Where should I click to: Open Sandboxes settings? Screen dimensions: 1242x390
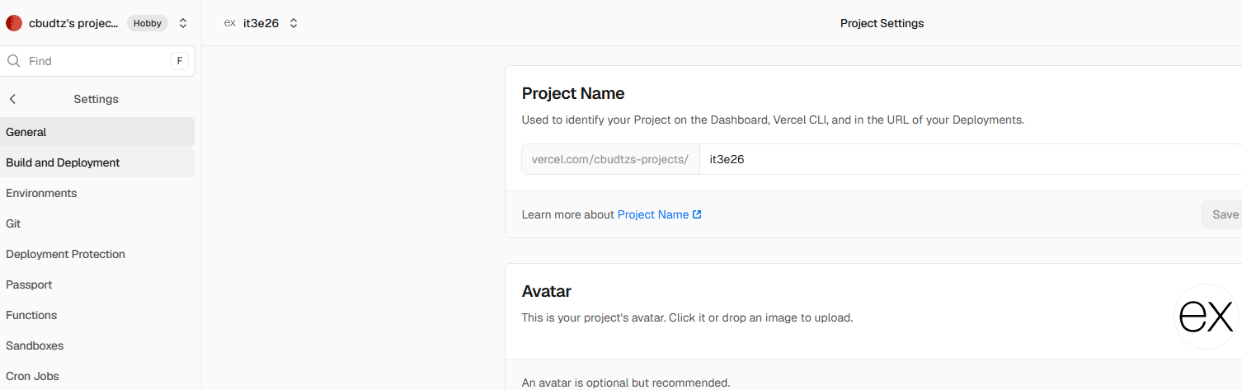pos(97,345)
